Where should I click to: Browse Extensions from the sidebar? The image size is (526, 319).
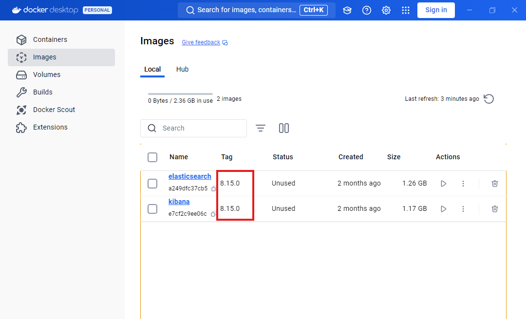(x=49, y=127)
